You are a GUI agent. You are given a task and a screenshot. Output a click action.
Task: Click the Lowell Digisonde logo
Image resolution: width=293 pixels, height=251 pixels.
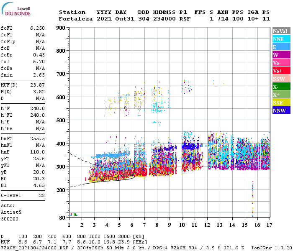[16, 9]
